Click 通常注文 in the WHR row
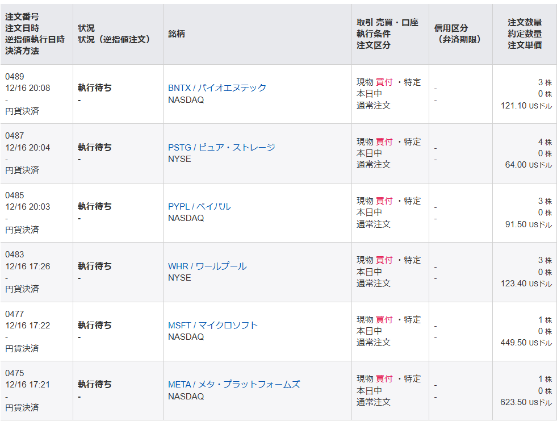Image resolution: width=557 pixels, height=421 pixels. (374, 284)
